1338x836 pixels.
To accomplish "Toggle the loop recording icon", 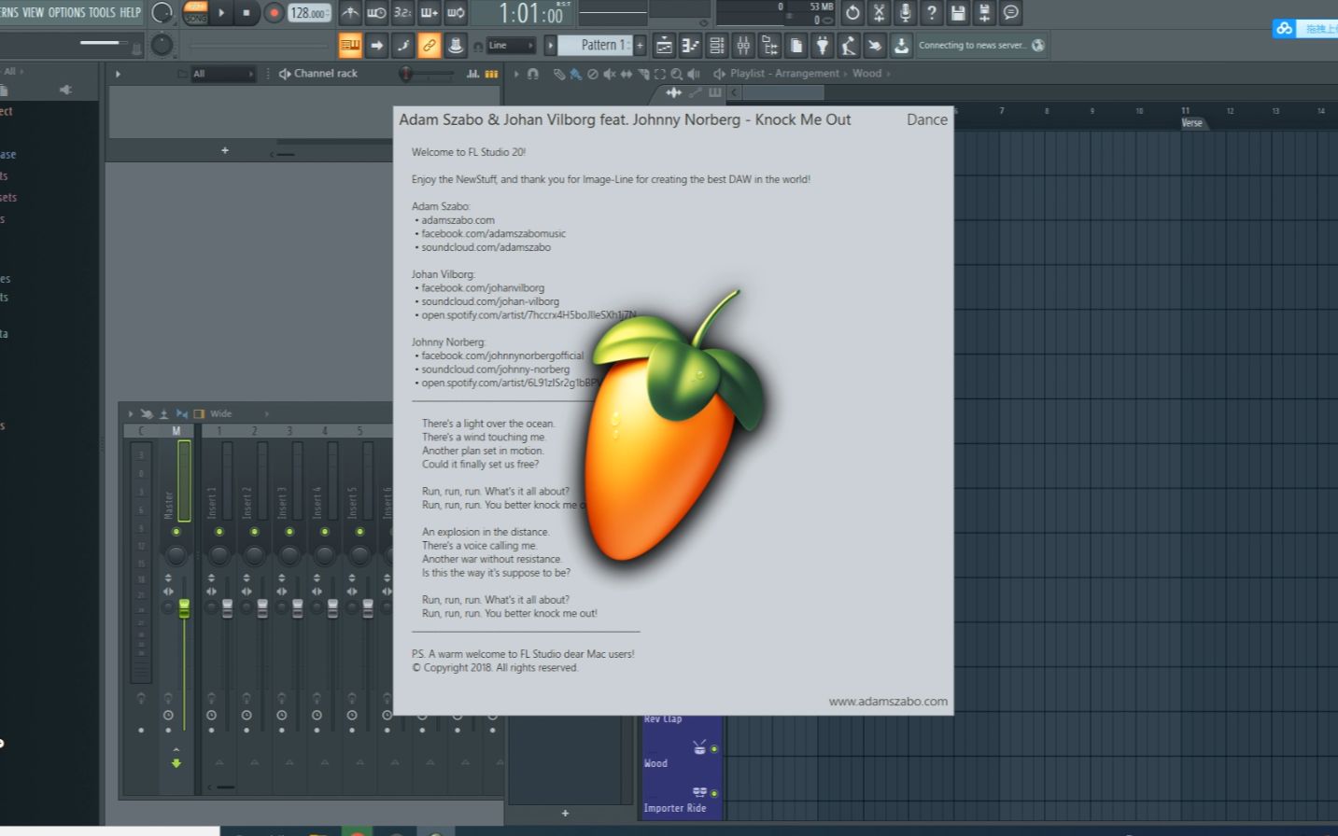I will click(x=456, y=13).
